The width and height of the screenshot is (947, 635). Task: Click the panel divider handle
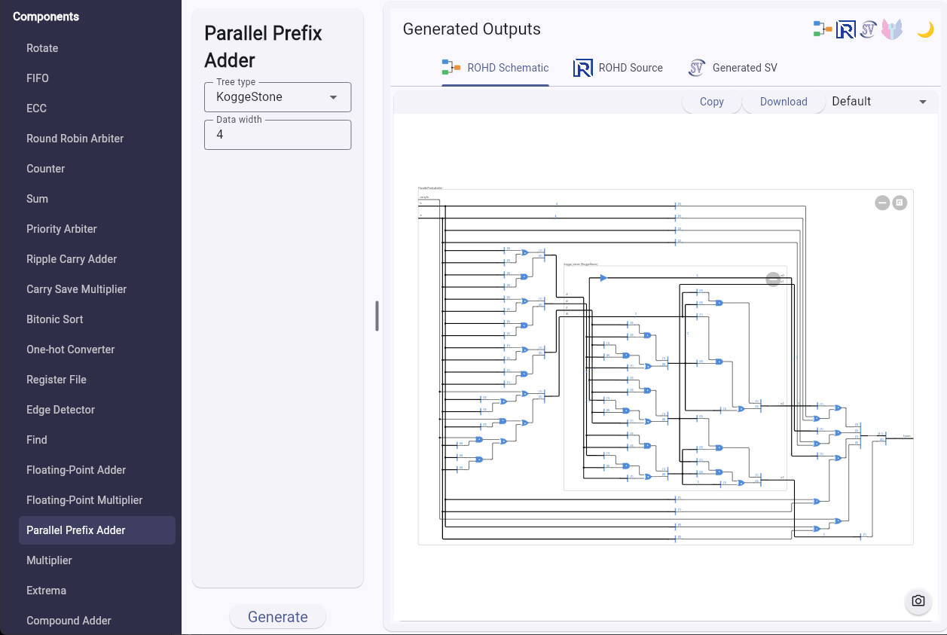click(377, 316)
